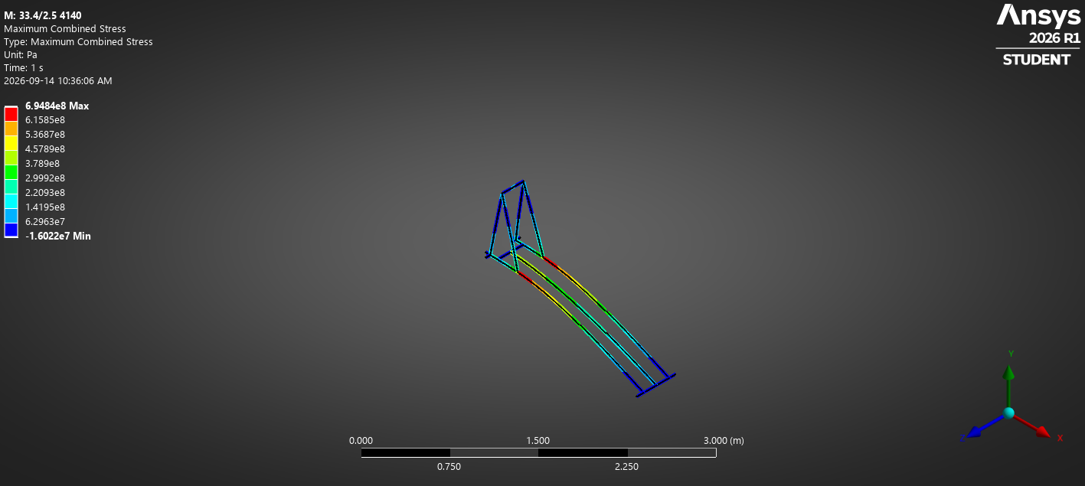Click the cyan isometric sphere on triad
1085x486 pixels.
coord(1008,413)
